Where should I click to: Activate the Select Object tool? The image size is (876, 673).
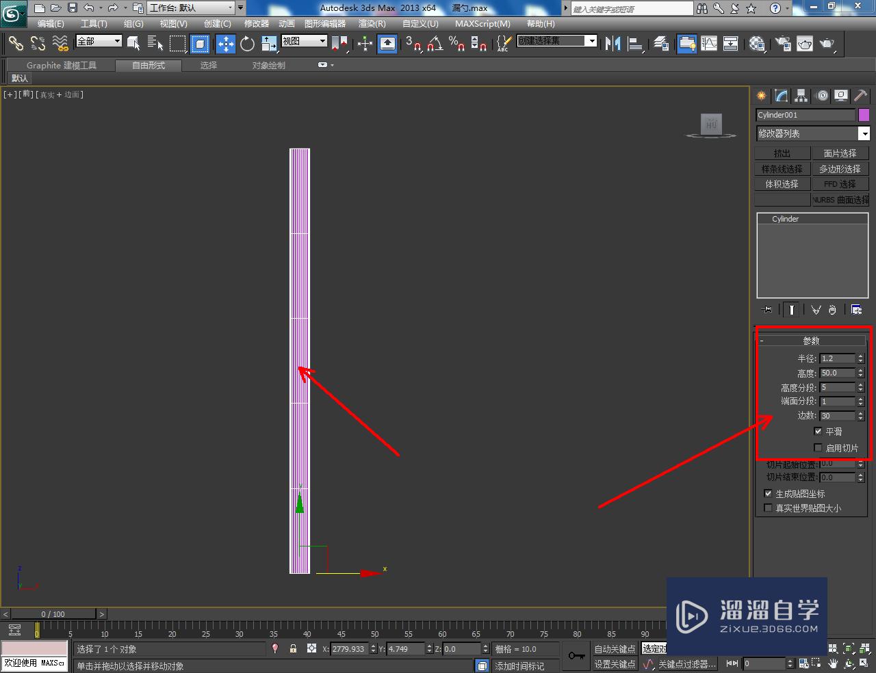(133, 44)
